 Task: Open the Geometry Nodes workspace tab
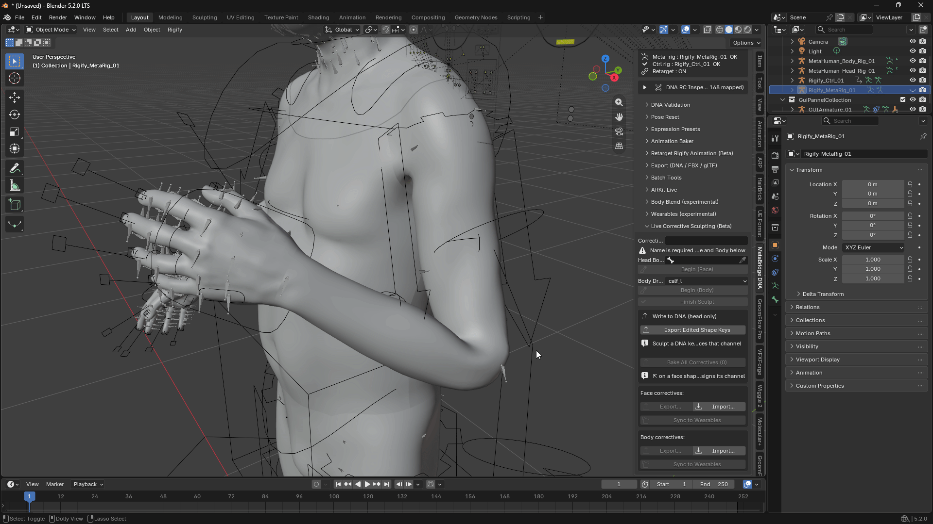coord(476,17)
